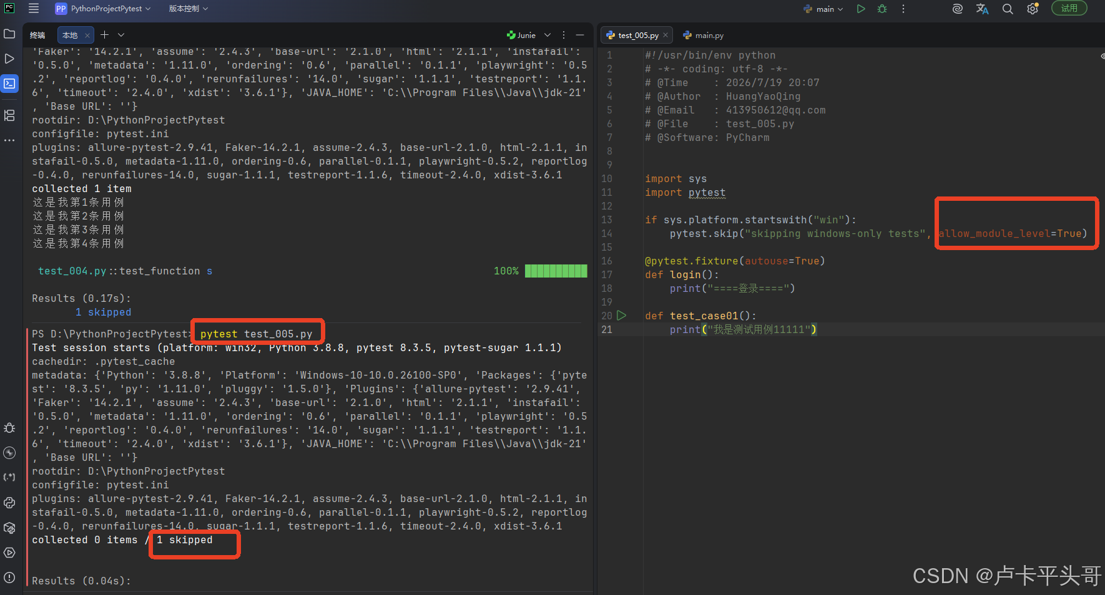The height and width of the screenshot is (595, 1105).
Task: Click the 试用 trial button
Action: pyautogui.click(x=1069, y=8)
